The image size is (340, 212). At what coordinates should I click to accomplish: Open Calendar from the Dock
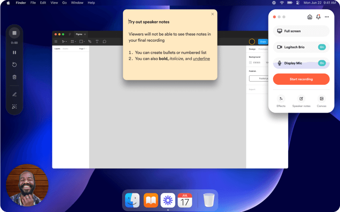point(185,200)
